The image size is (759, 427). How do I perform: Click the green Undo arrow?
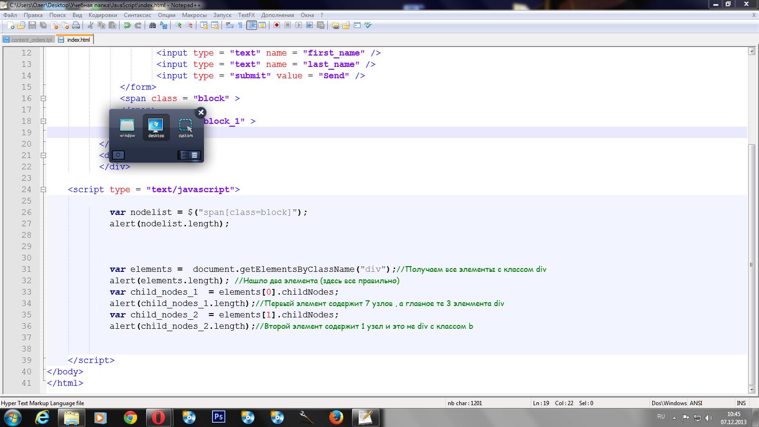click(x=127, y=25)
